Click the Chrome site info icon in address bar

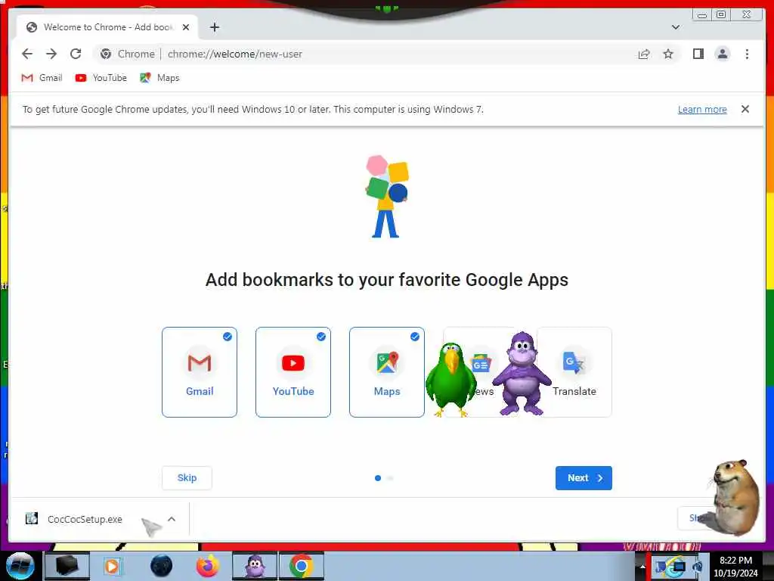tap(106, 54)
